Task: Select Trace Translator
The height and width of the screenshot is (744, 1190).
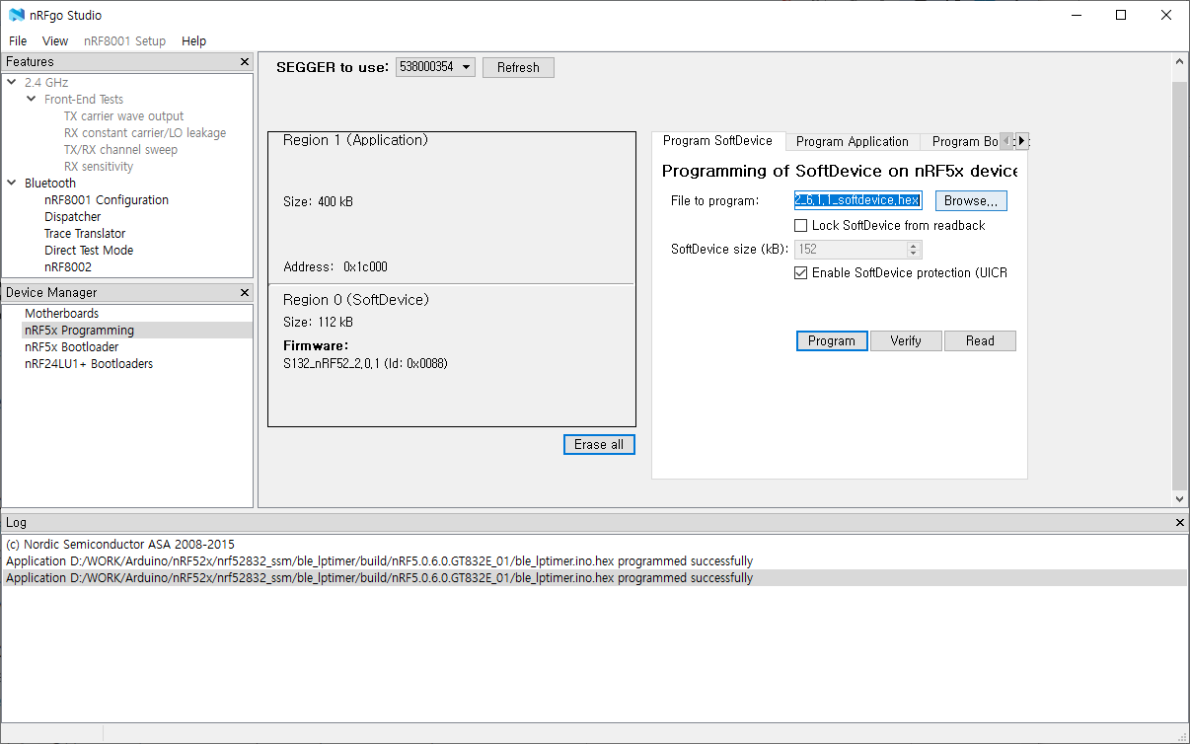Action: click(85, 233)
